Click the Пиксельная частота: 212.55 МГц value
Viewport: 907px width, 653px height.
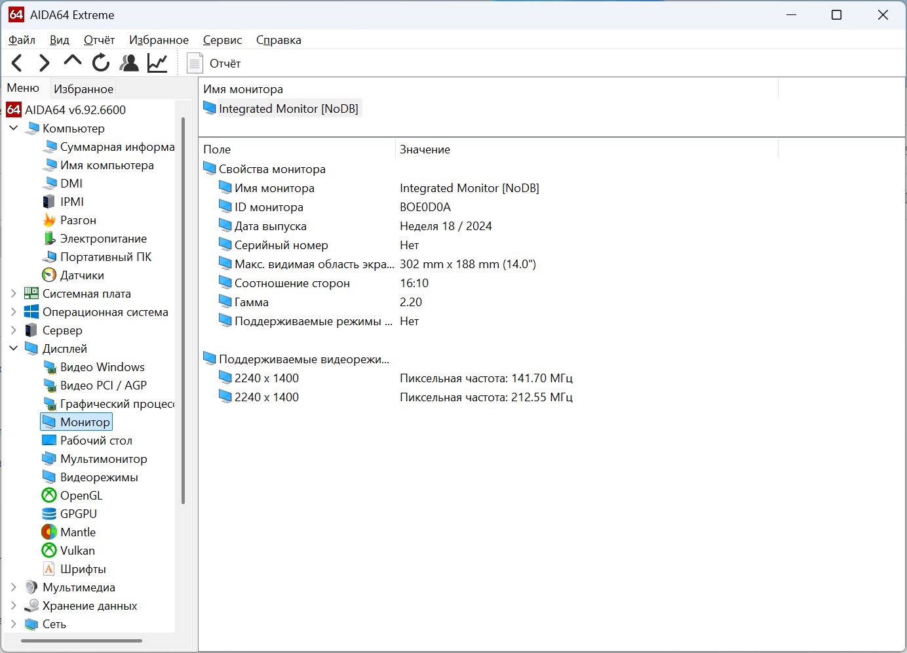coord(486,397)
